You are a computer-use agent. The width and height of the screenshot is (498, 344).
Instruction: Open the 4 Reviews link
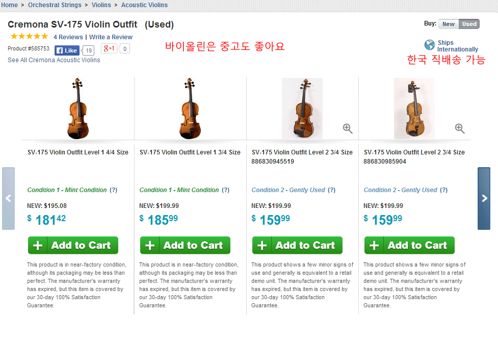pos(68,37)
